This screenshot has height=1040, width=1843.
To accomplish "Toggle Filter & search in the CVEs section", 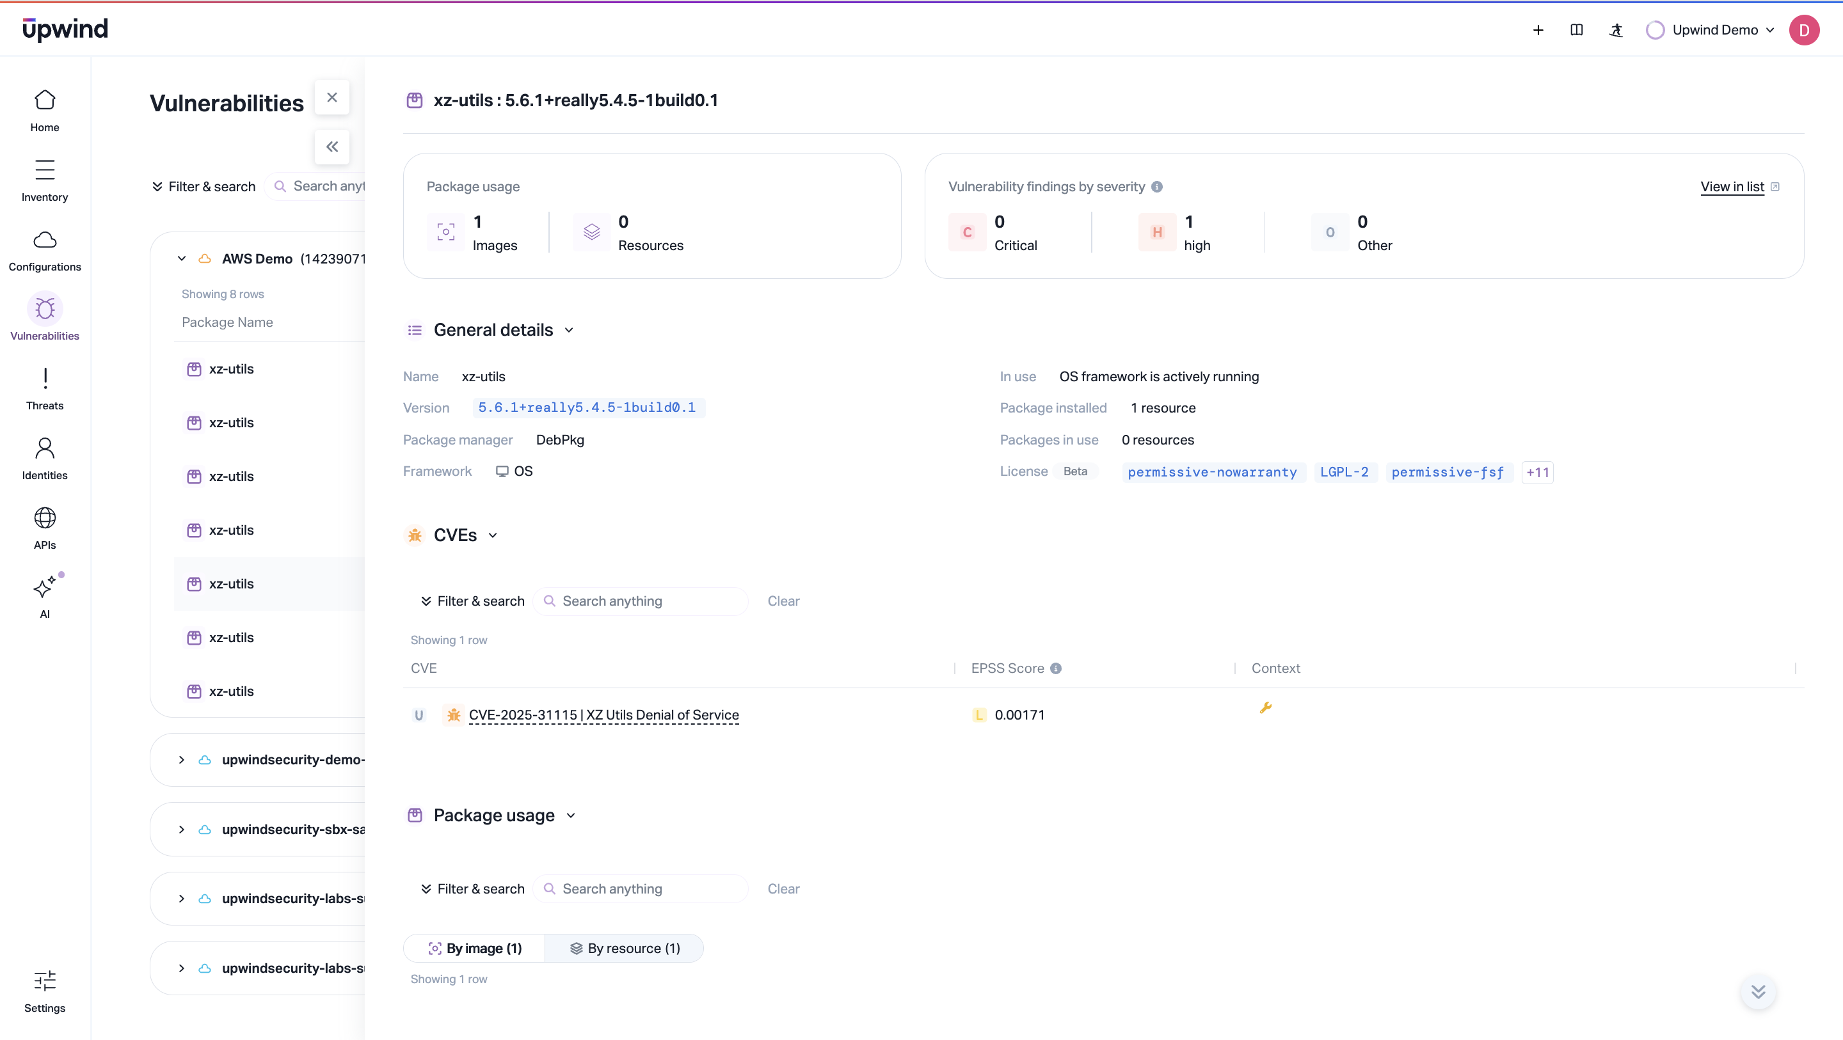I will pyautogui.click(x=472, y=601).
